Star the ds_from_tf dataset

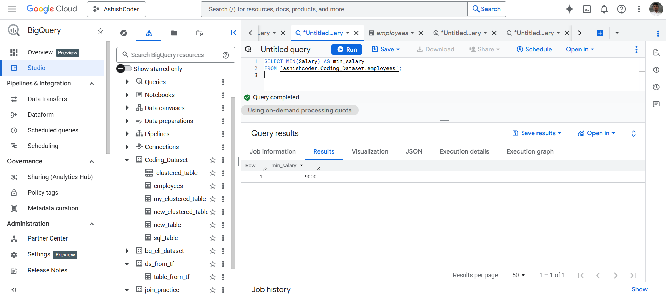(213, 264)
